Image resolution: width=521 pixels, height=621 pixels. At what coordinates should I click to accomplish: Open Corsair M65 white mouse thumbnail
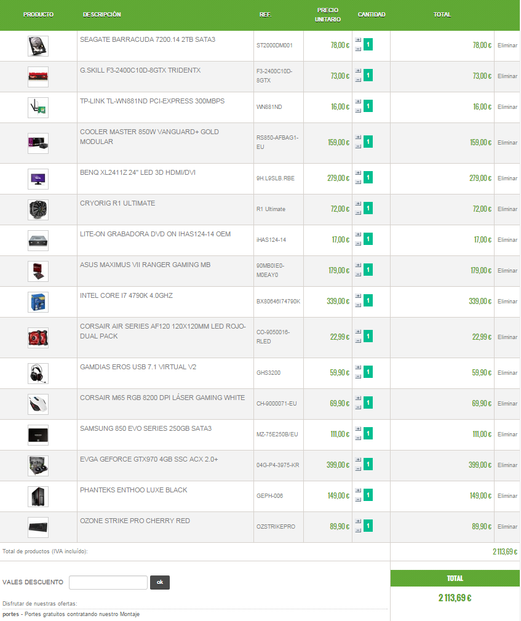click(x=38, y=404)
